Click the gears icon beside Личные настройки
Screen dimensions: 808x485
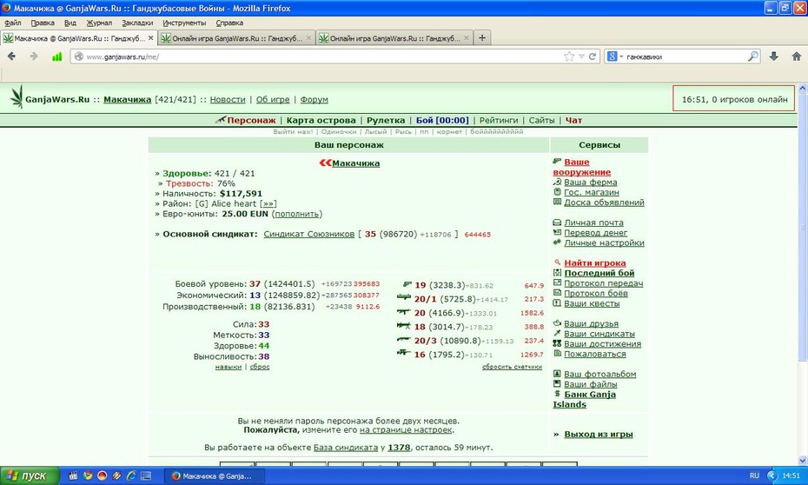(557, 242)
